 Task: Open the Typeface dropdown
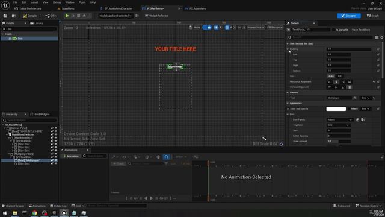(338, 125)
